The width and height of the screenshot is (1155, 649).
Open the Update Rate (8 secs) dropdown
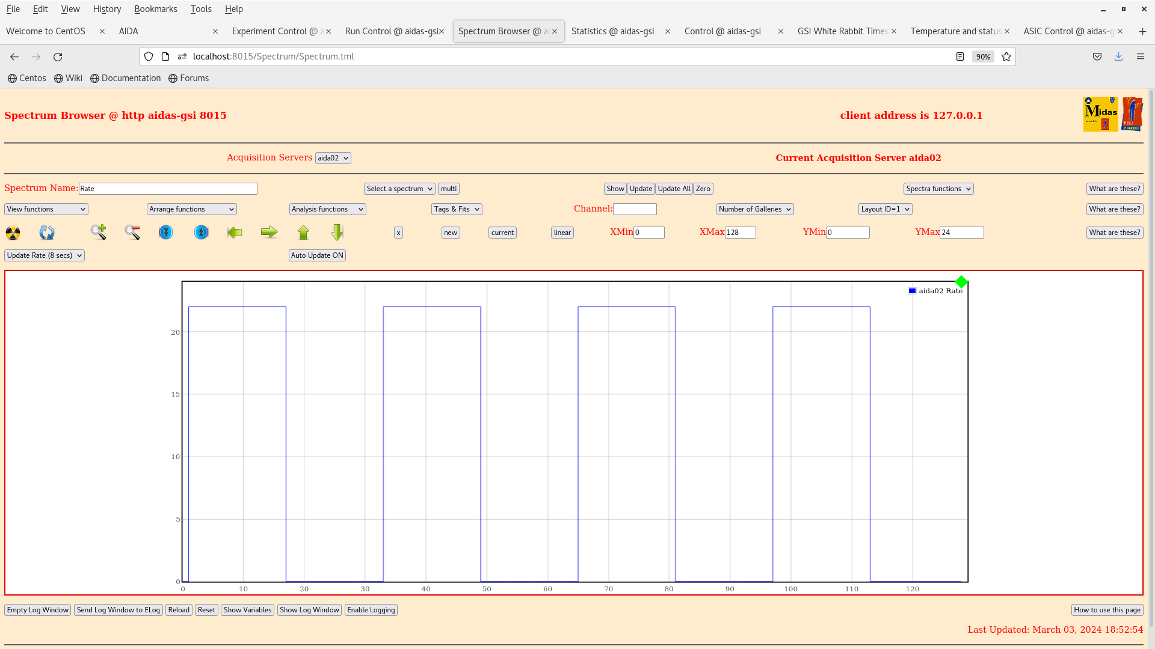pos(45,255)
